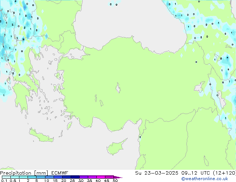Choose the 20–25 mm legend color swatch
Image resolution: width=236 pixels, height=182 pixels.
[66, 177]
